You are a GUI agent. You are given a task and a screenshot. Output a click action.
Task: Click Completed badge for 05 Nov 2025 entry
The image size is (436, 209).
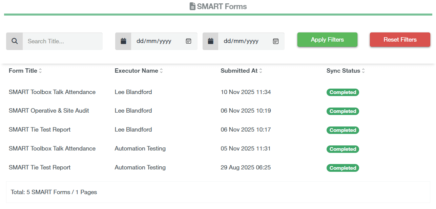click(x=342, y=149)
